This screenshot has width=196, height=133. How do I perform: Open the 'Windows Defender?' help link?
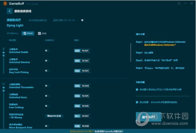(160, 45)
